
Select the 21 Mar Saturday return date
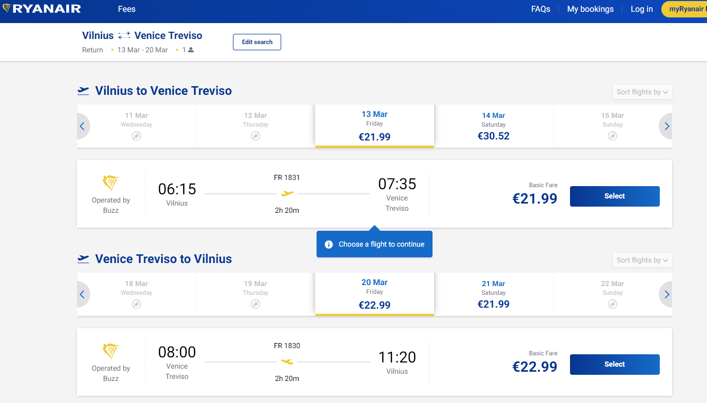coord(494,294)
